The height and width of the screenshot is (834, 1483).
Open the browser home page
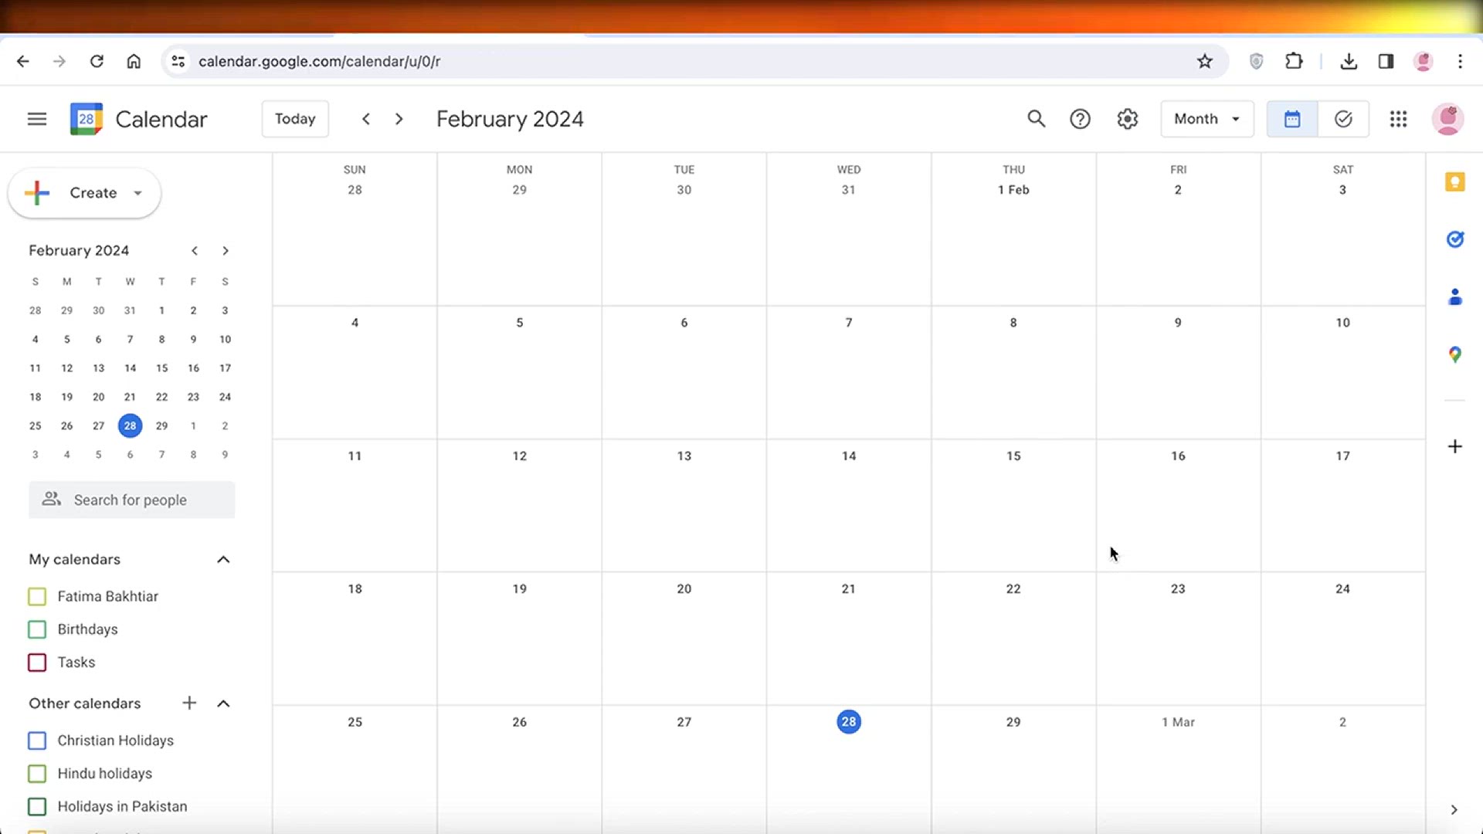134,61
